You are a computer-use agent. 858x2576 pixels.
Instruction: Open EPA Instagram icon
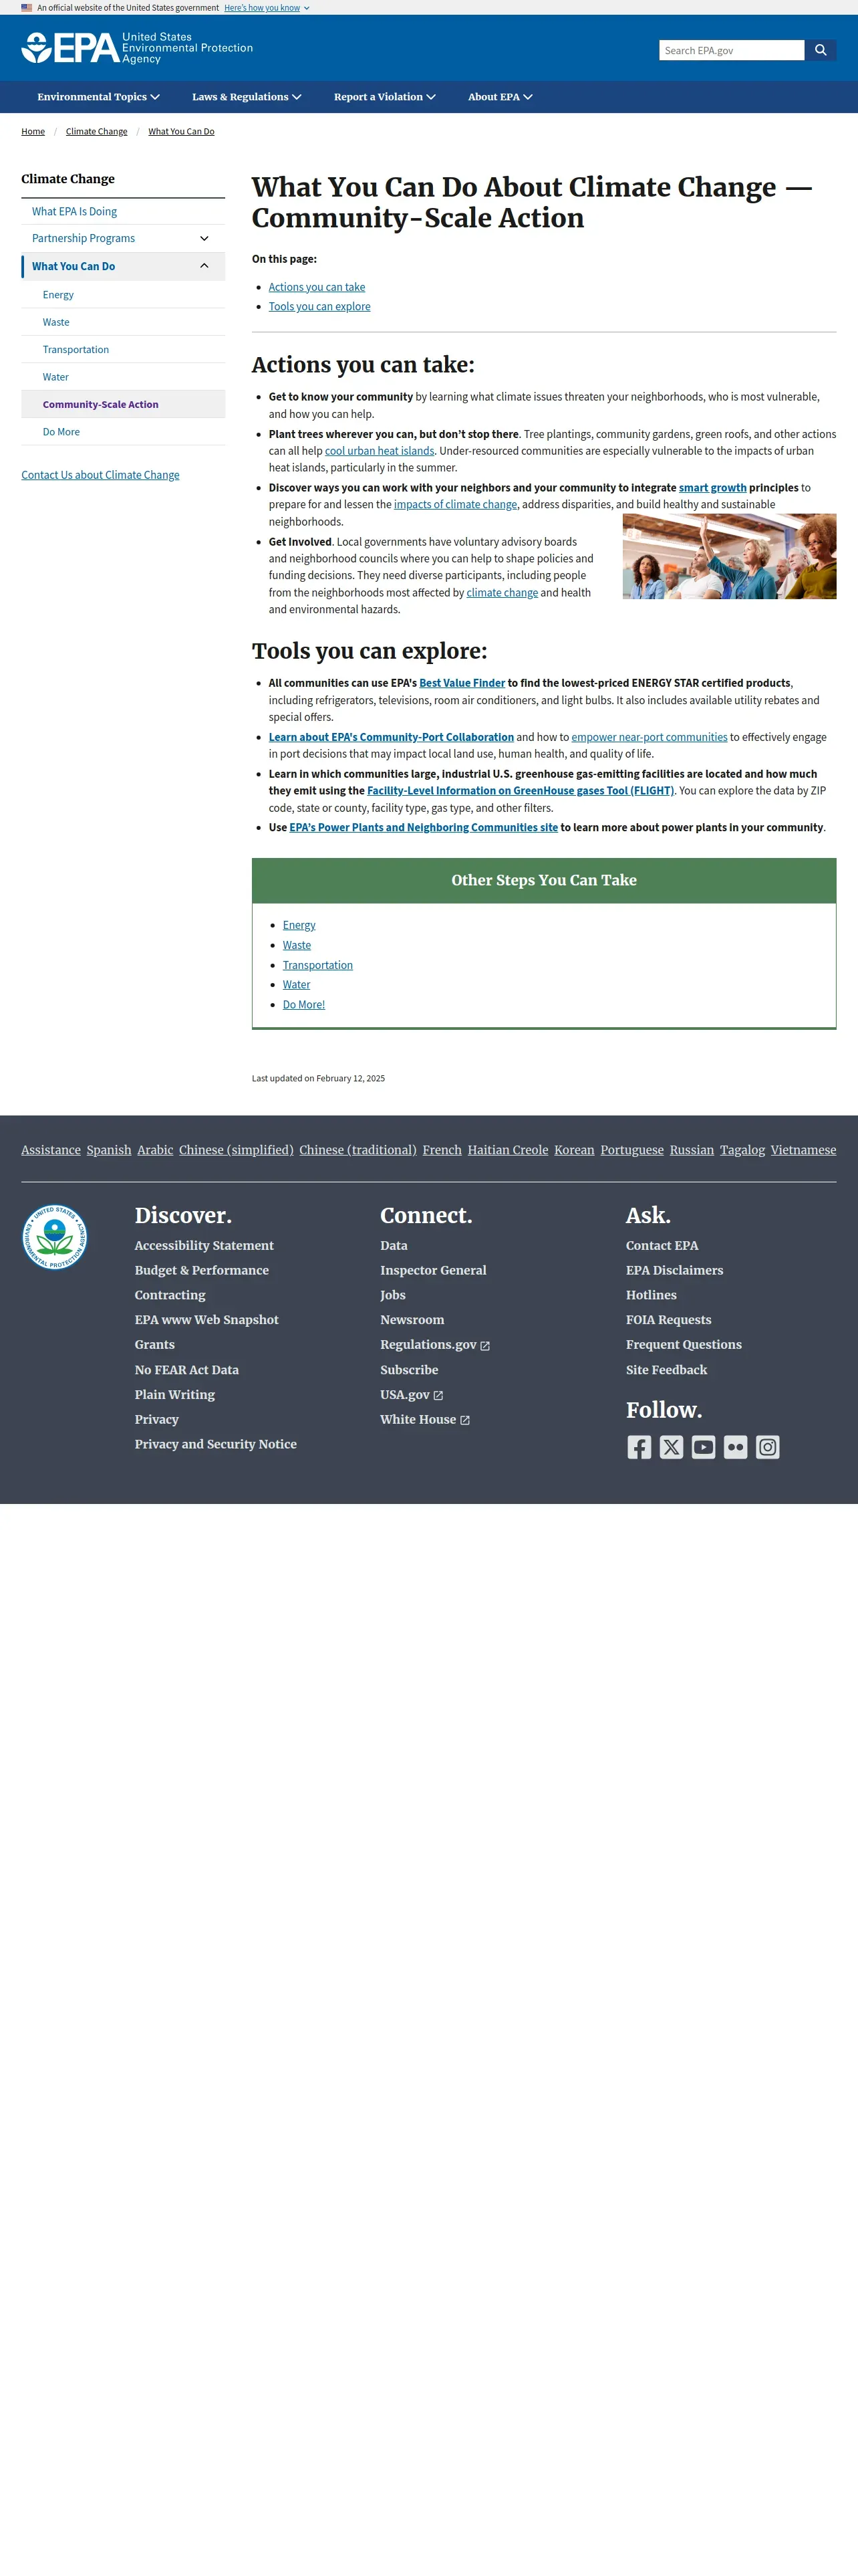767,1447
